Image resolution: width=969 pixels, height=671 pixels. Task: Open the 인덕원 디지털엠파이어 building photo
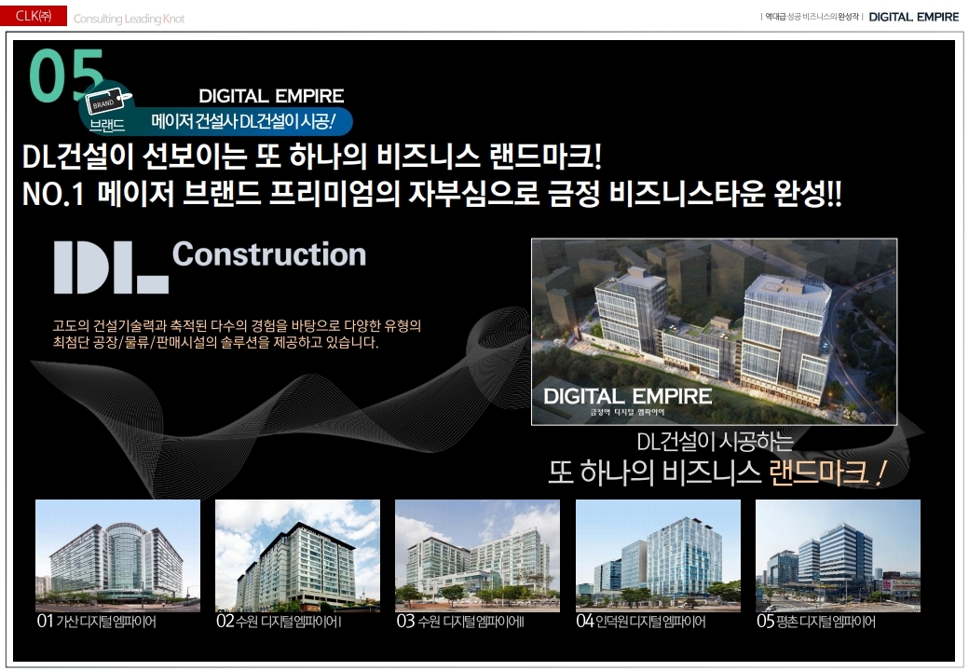point(658,555)
